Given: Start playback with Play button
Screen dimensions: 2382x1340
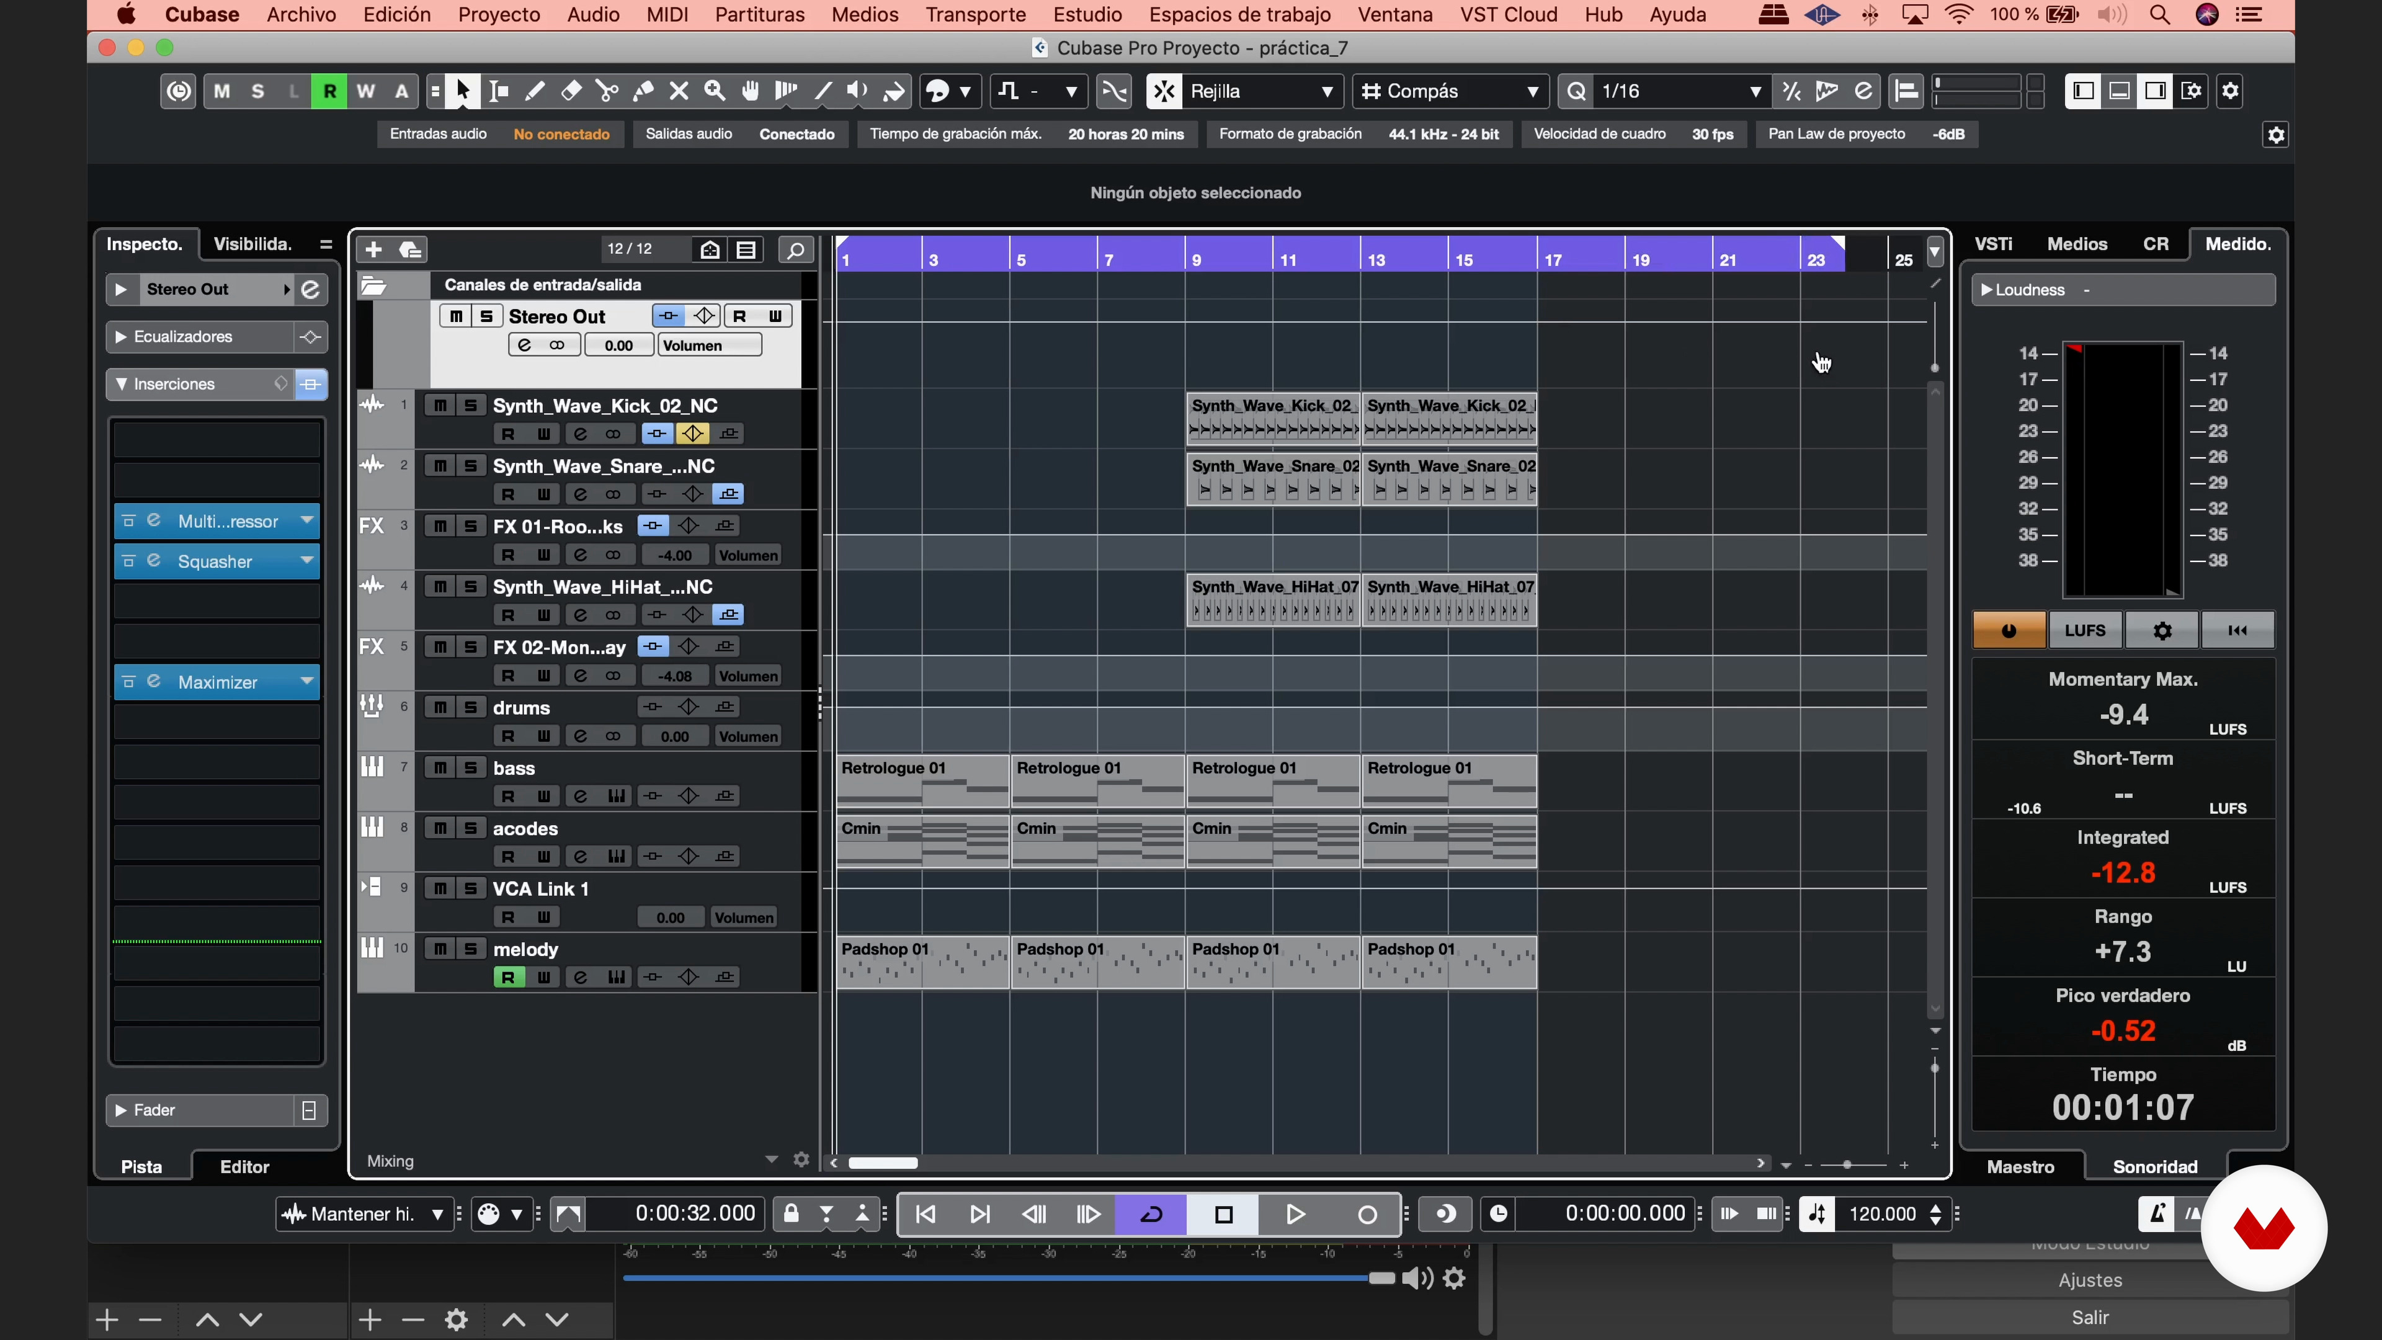Looking at the screenshot, I should point(1295,1214).
